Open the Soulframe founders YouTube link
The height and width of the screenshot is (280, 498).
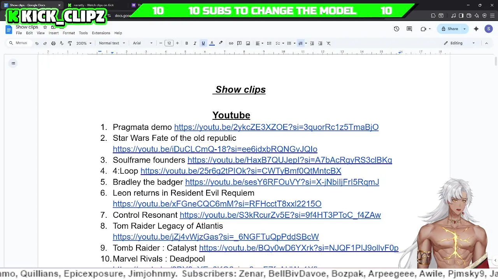click(290, 160)
